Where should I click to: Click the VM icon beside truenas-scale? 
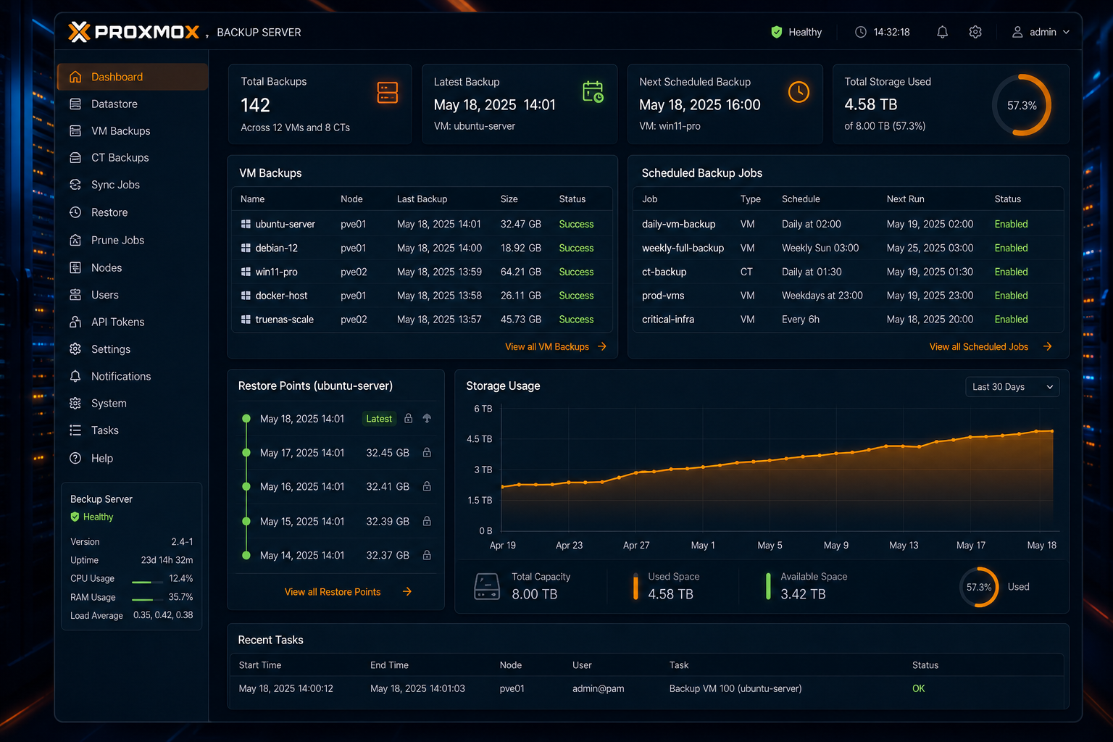246,320
